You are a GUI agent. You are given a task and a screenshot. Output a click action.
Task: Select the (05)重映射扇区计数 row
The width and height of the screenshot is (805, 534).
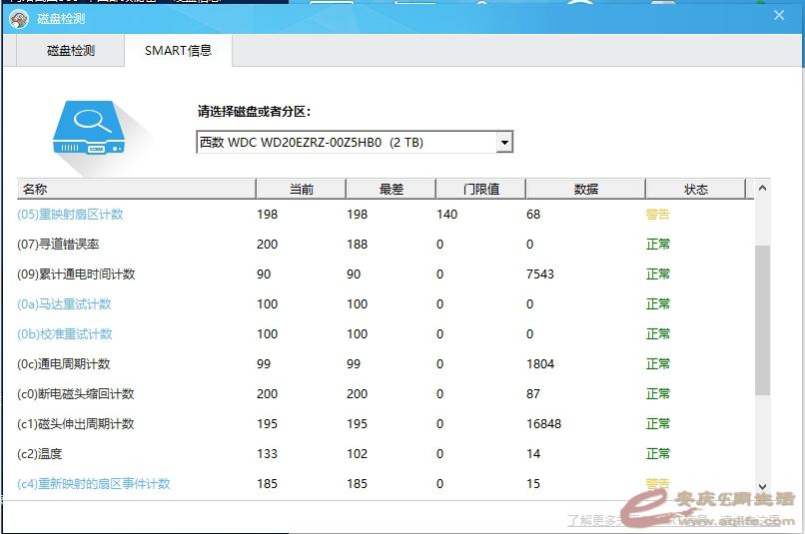[70, 215]
